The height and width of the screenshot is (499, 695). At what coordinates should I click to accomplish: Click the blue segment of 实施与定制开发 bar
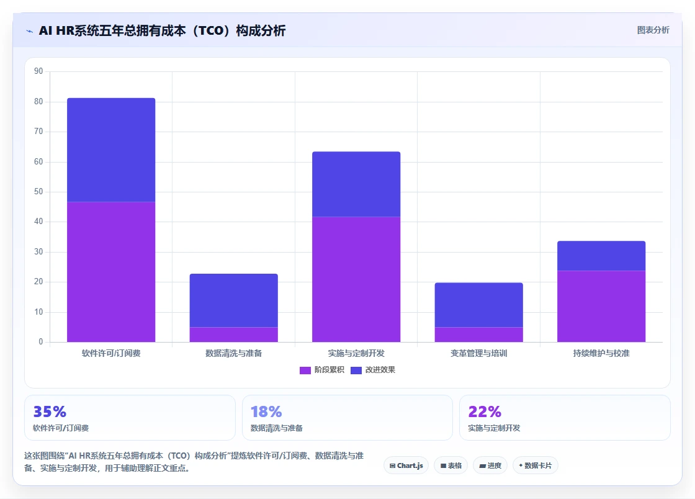point(356,184)
